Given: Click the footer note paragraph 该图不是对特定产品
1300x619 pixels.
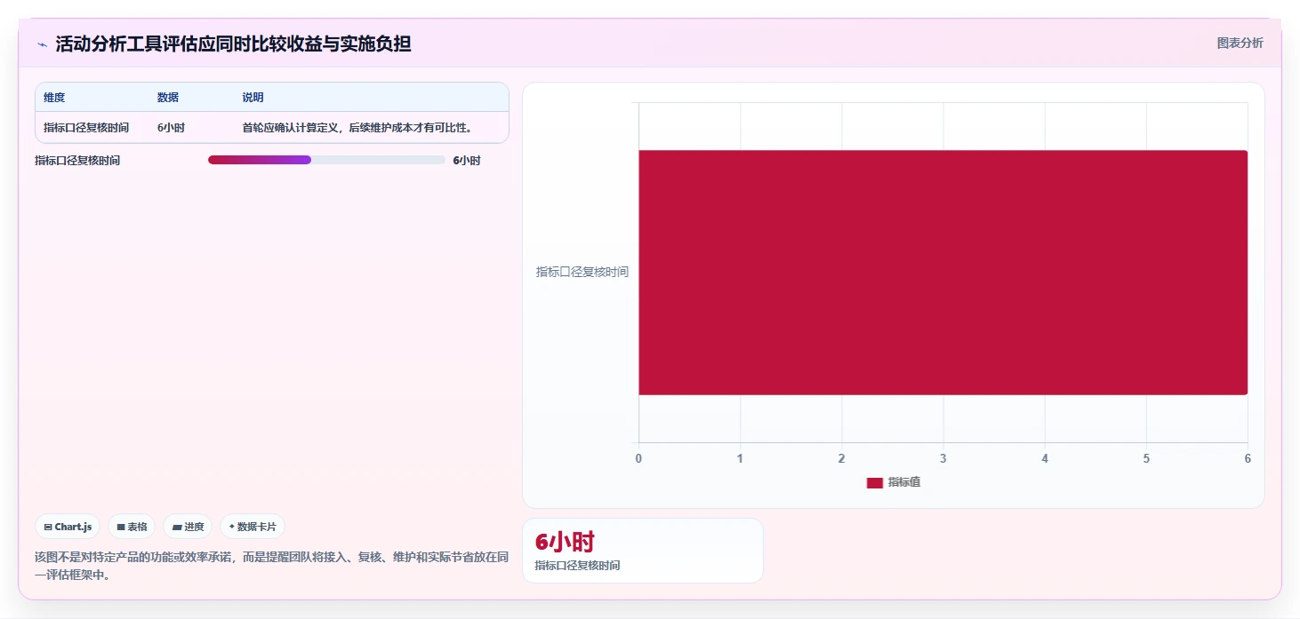Looking at the screenshot, I should (x=271, y=566).
